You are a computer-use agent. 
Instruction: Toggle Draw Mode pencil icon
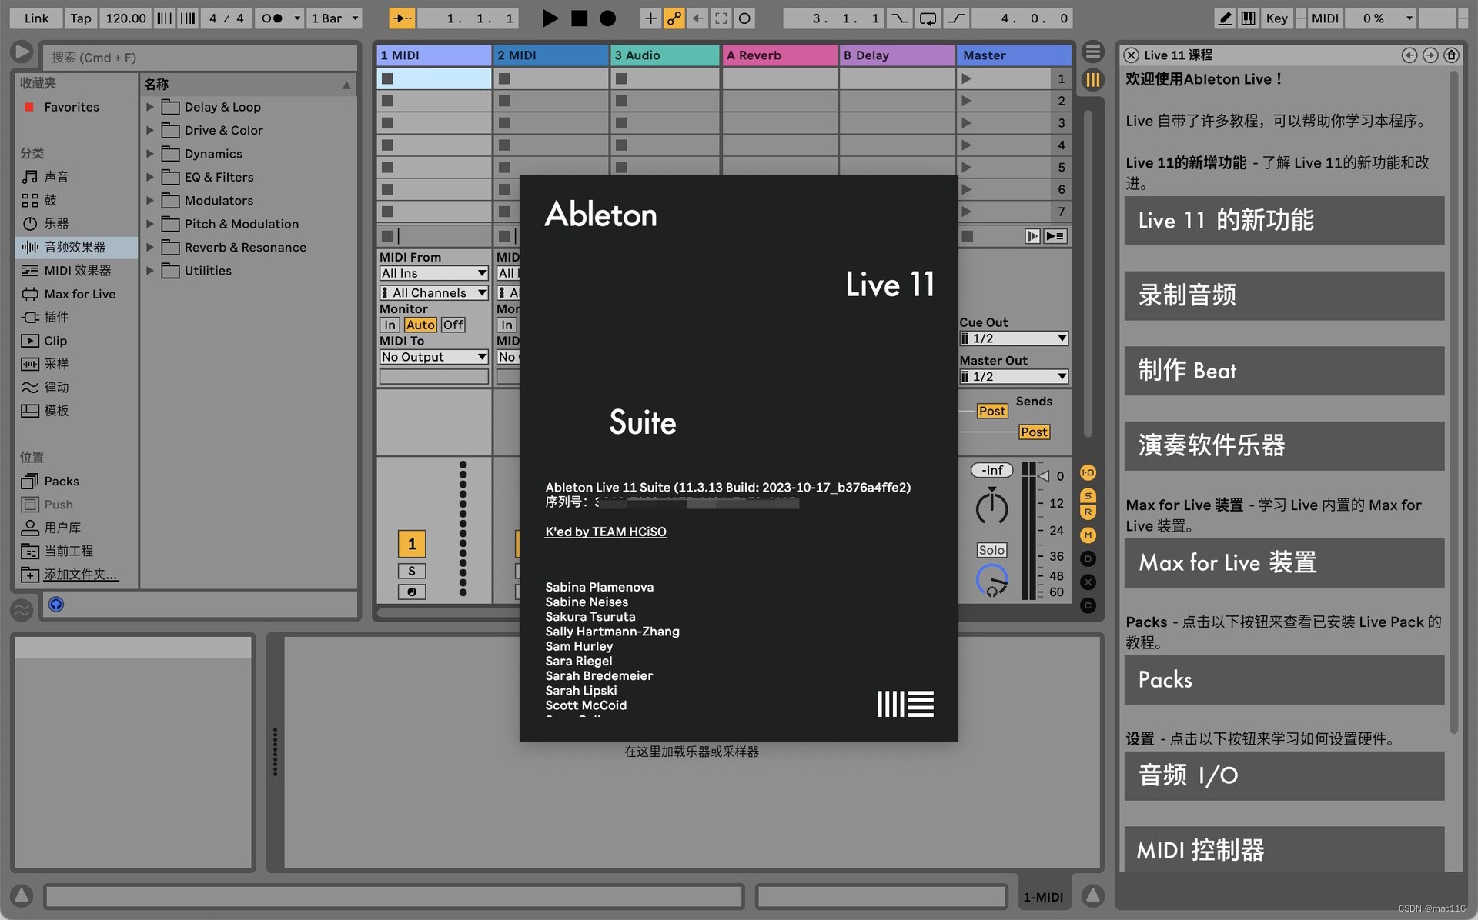1224,18
